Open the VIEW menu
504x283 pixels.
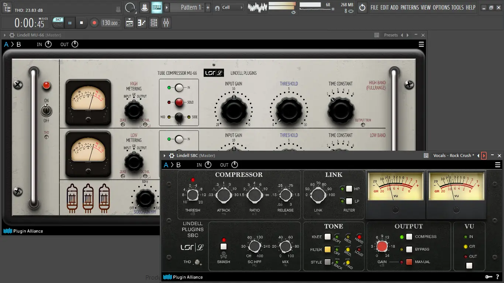[x=426, y=7]
